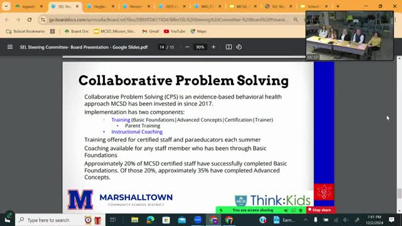Go back to the previous page
Screen dimensions: 402x226
(x=7, y=19)
